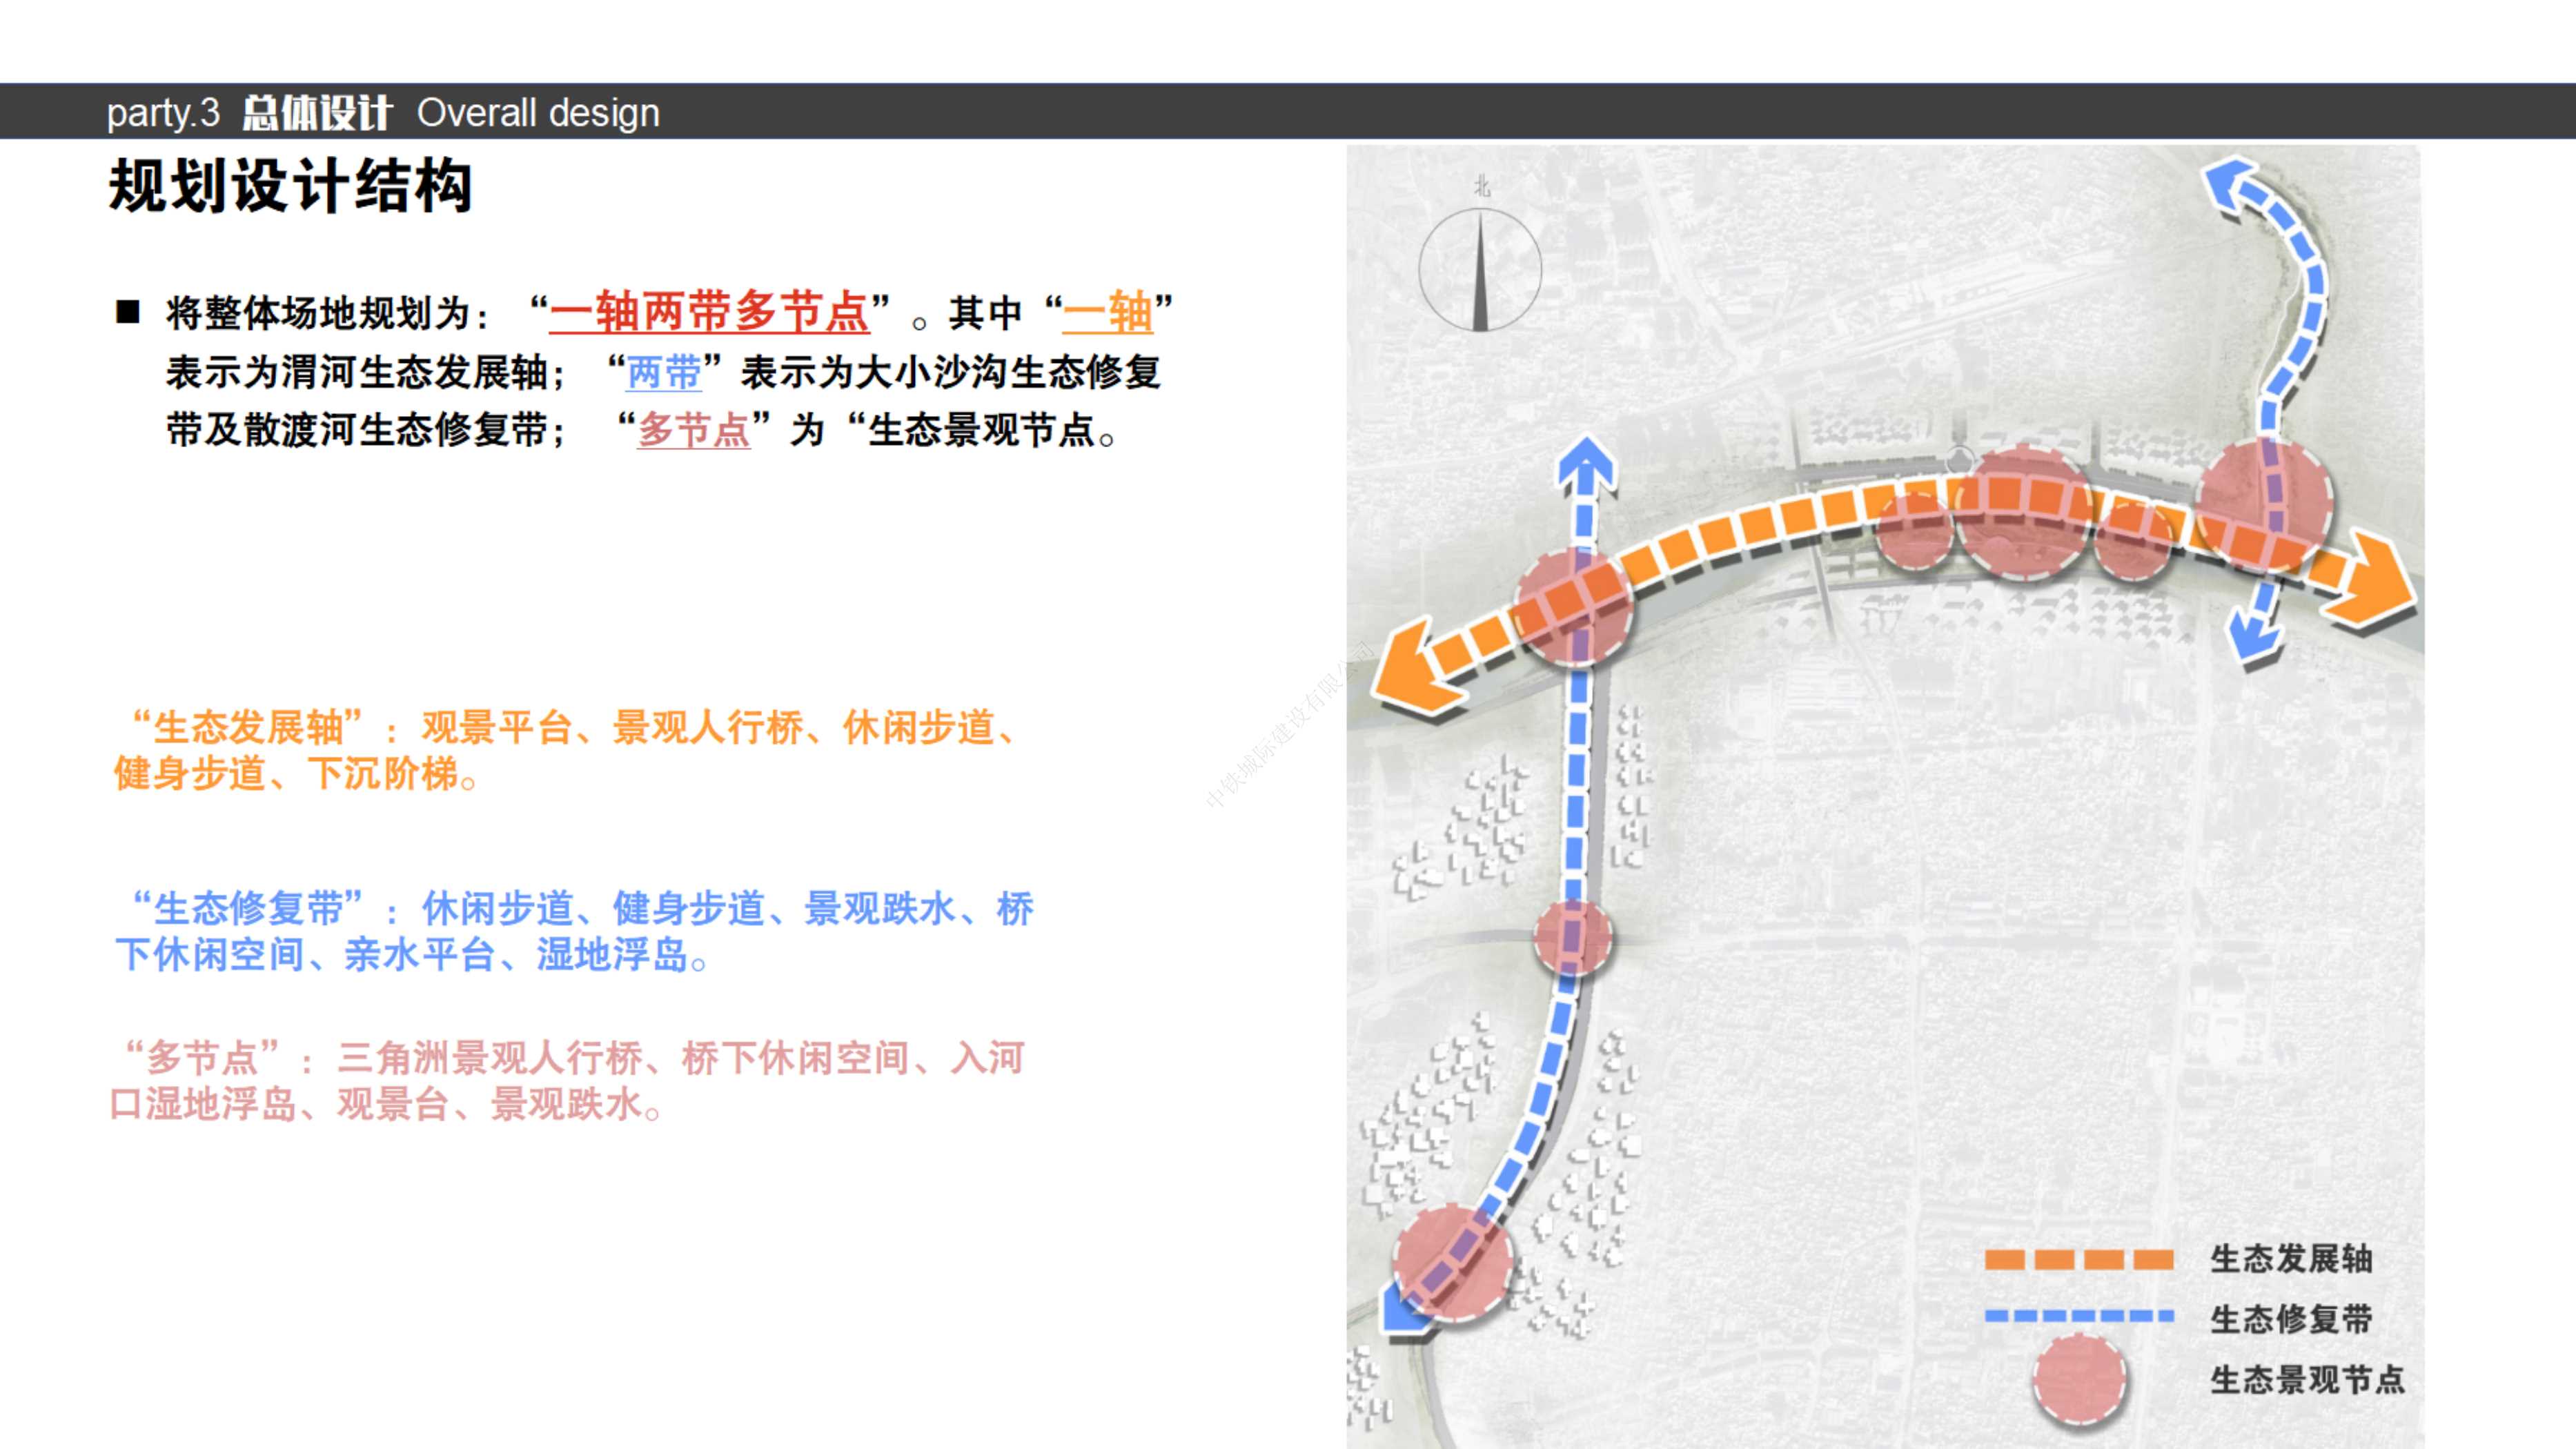Click the pink text 三角洲景观人行桥
Image resolution: width=2576 pixels, height=1449 pixels.
490,1058
